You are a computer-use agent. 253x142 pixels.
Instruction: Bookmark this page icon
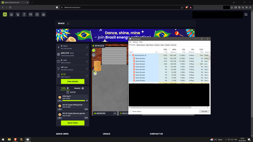pos(57,7)
